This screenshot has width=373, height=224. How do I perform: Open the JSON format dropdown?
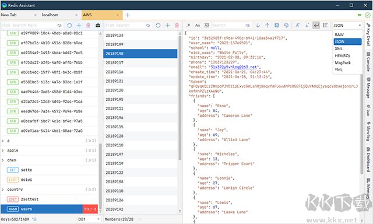tap(347, 25)
